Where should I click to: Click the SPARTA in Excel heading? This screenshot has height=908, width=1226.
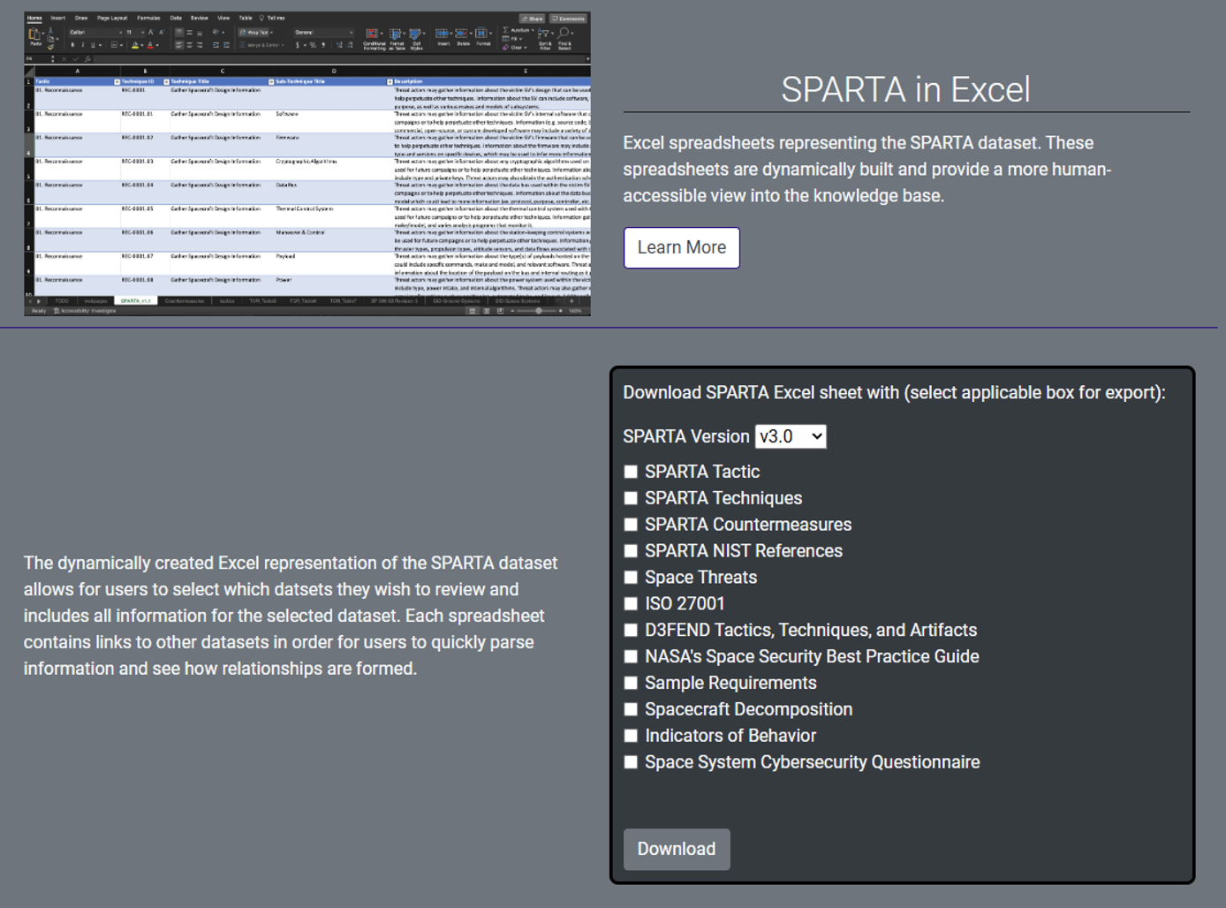[905, 89]
